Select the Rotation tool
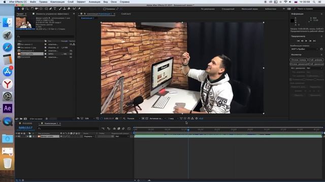325x182 pixels. pos(32,9)
